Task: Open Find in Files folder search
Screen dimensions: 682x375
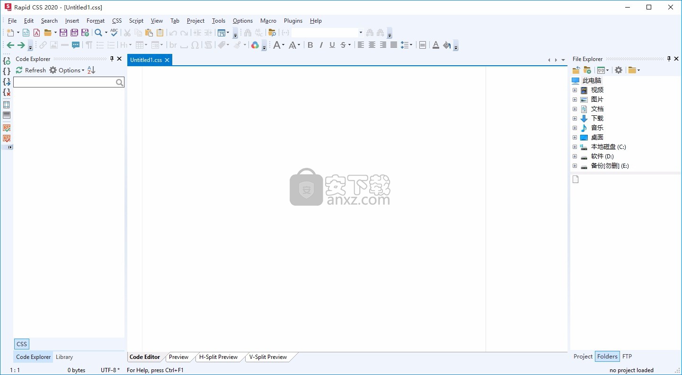Action: (x=272, y=33)
